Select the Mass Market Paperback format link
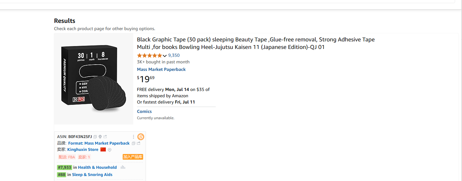Screen dimensions: 462x181 [x=161, y=69]
